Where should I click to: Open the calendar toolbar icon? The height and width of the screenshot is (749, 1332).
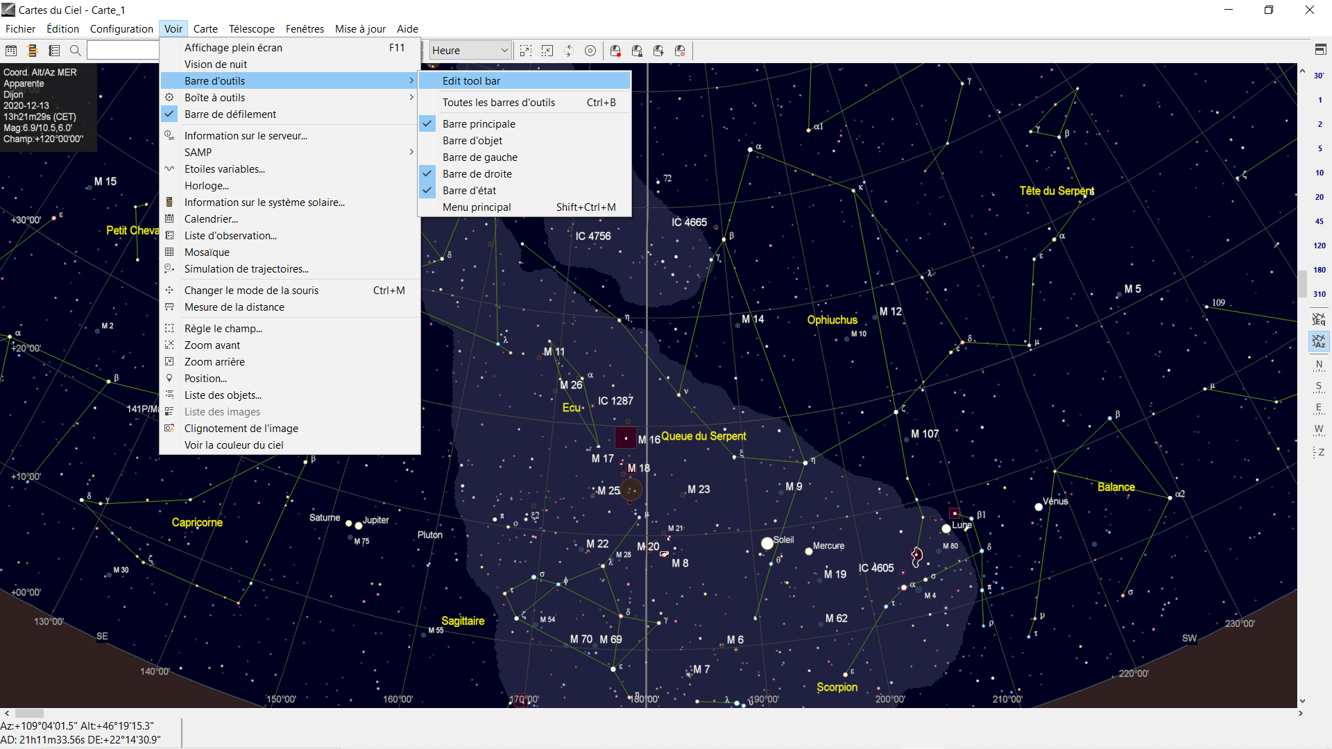11,51
